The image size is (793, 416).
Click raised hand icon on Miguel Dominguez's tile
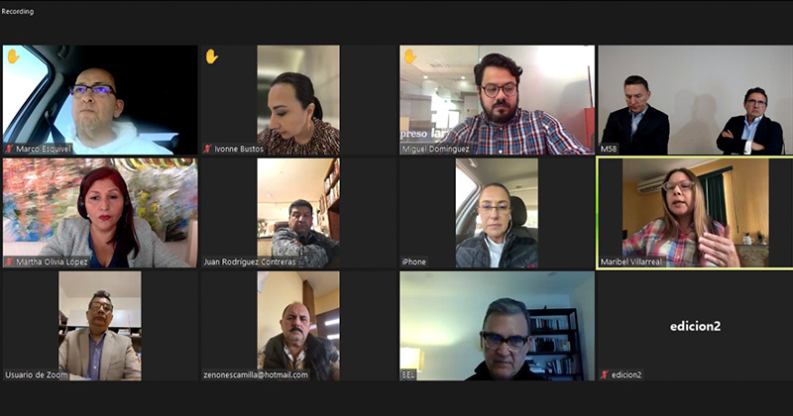(x=410, y=56)
